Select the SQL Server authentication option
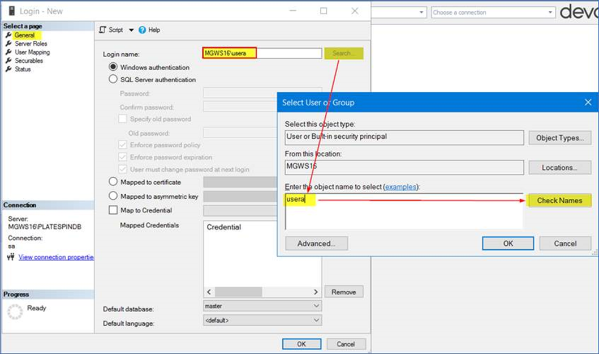 (112, 79)
